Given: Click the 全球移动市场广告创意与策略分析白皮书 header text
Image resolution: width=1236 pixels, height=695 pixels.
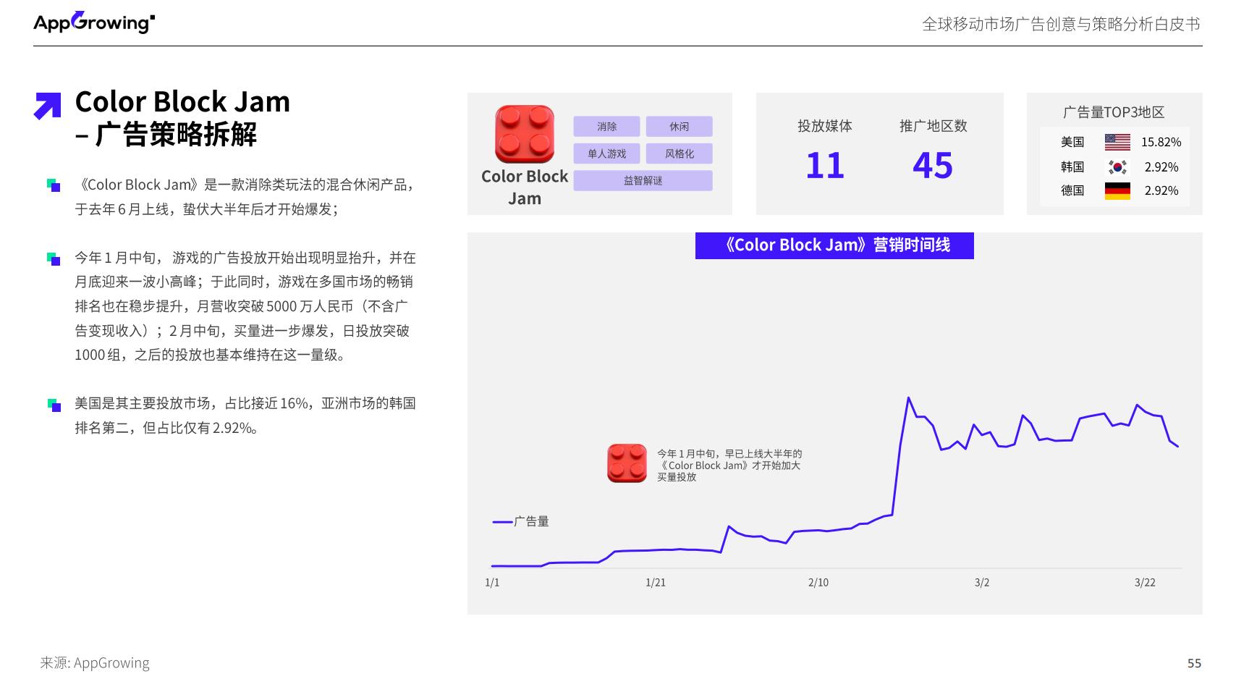Looking at the screenshot, I should (1061, 24).
